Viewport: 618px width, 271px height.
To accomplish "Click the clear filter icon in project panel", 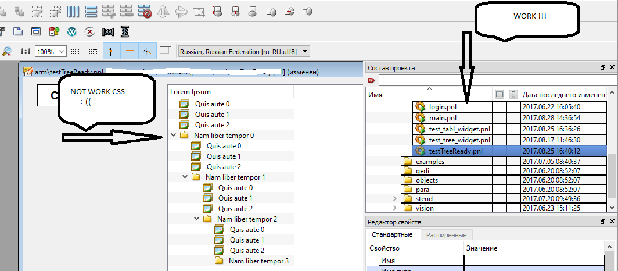I will 372,80.
